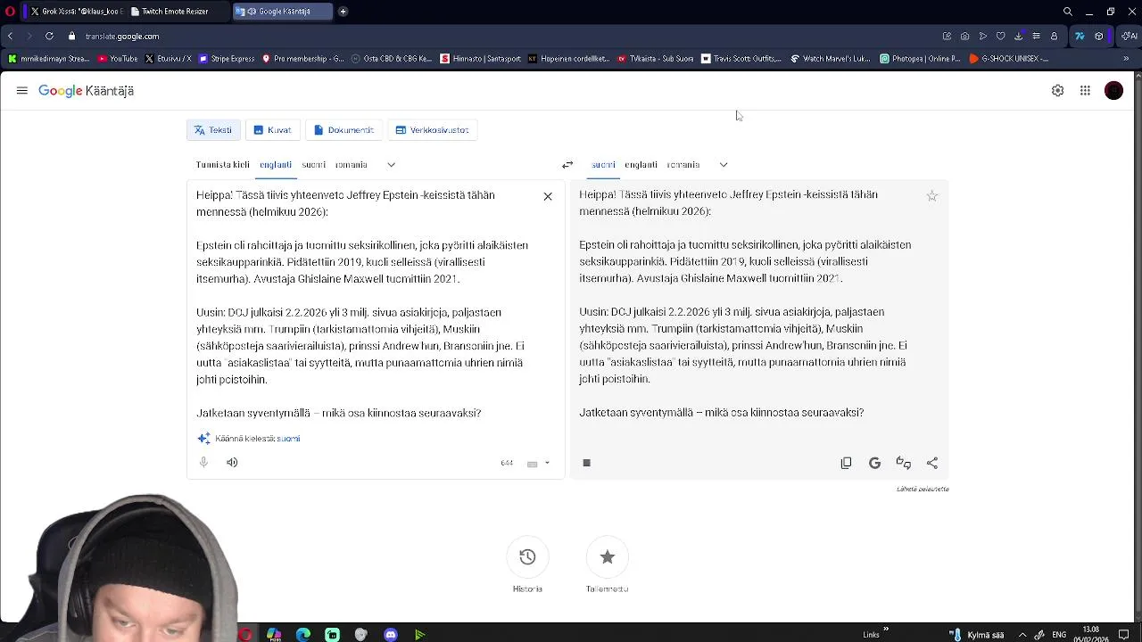
Task: Switch to Kuvat translation mode
Action: pyautogui.click(x=272, y=130)
